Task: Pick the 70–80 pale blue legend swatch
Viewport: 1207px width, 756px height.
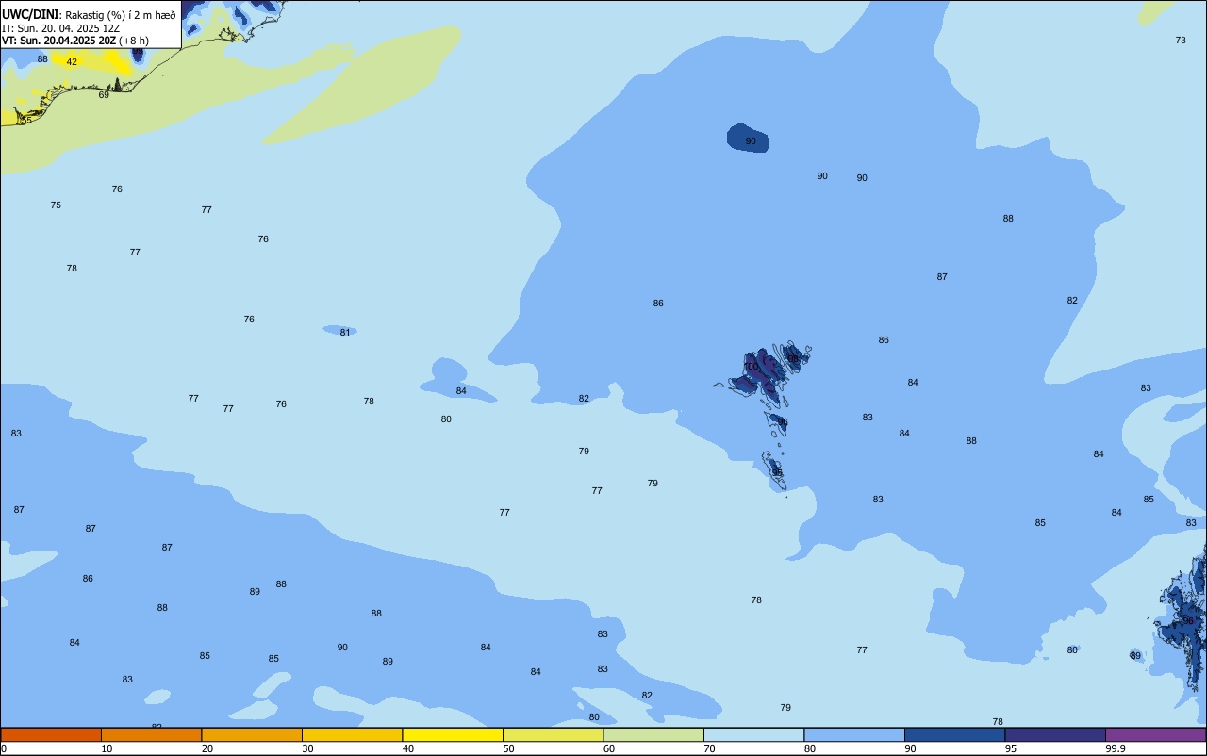Action: 753,734
